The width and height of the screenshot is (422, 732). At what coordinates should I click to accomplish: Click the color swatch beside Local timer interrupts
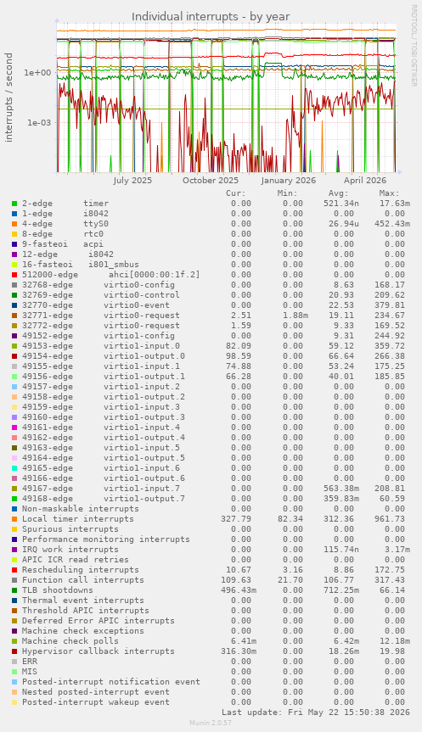point(14,519)
